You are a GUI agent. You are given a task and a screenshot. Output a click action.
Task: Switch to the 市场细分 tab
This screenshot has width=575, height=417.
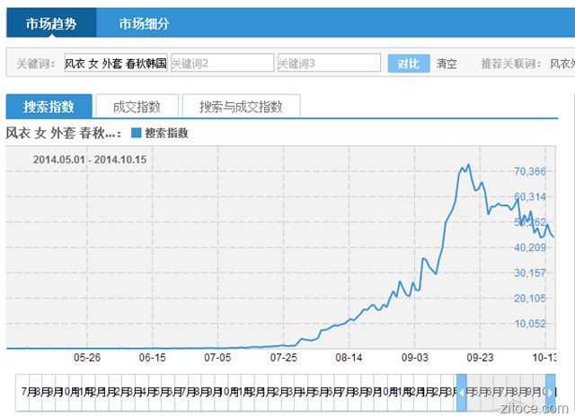pyautogui.click(x=144, y=23)
